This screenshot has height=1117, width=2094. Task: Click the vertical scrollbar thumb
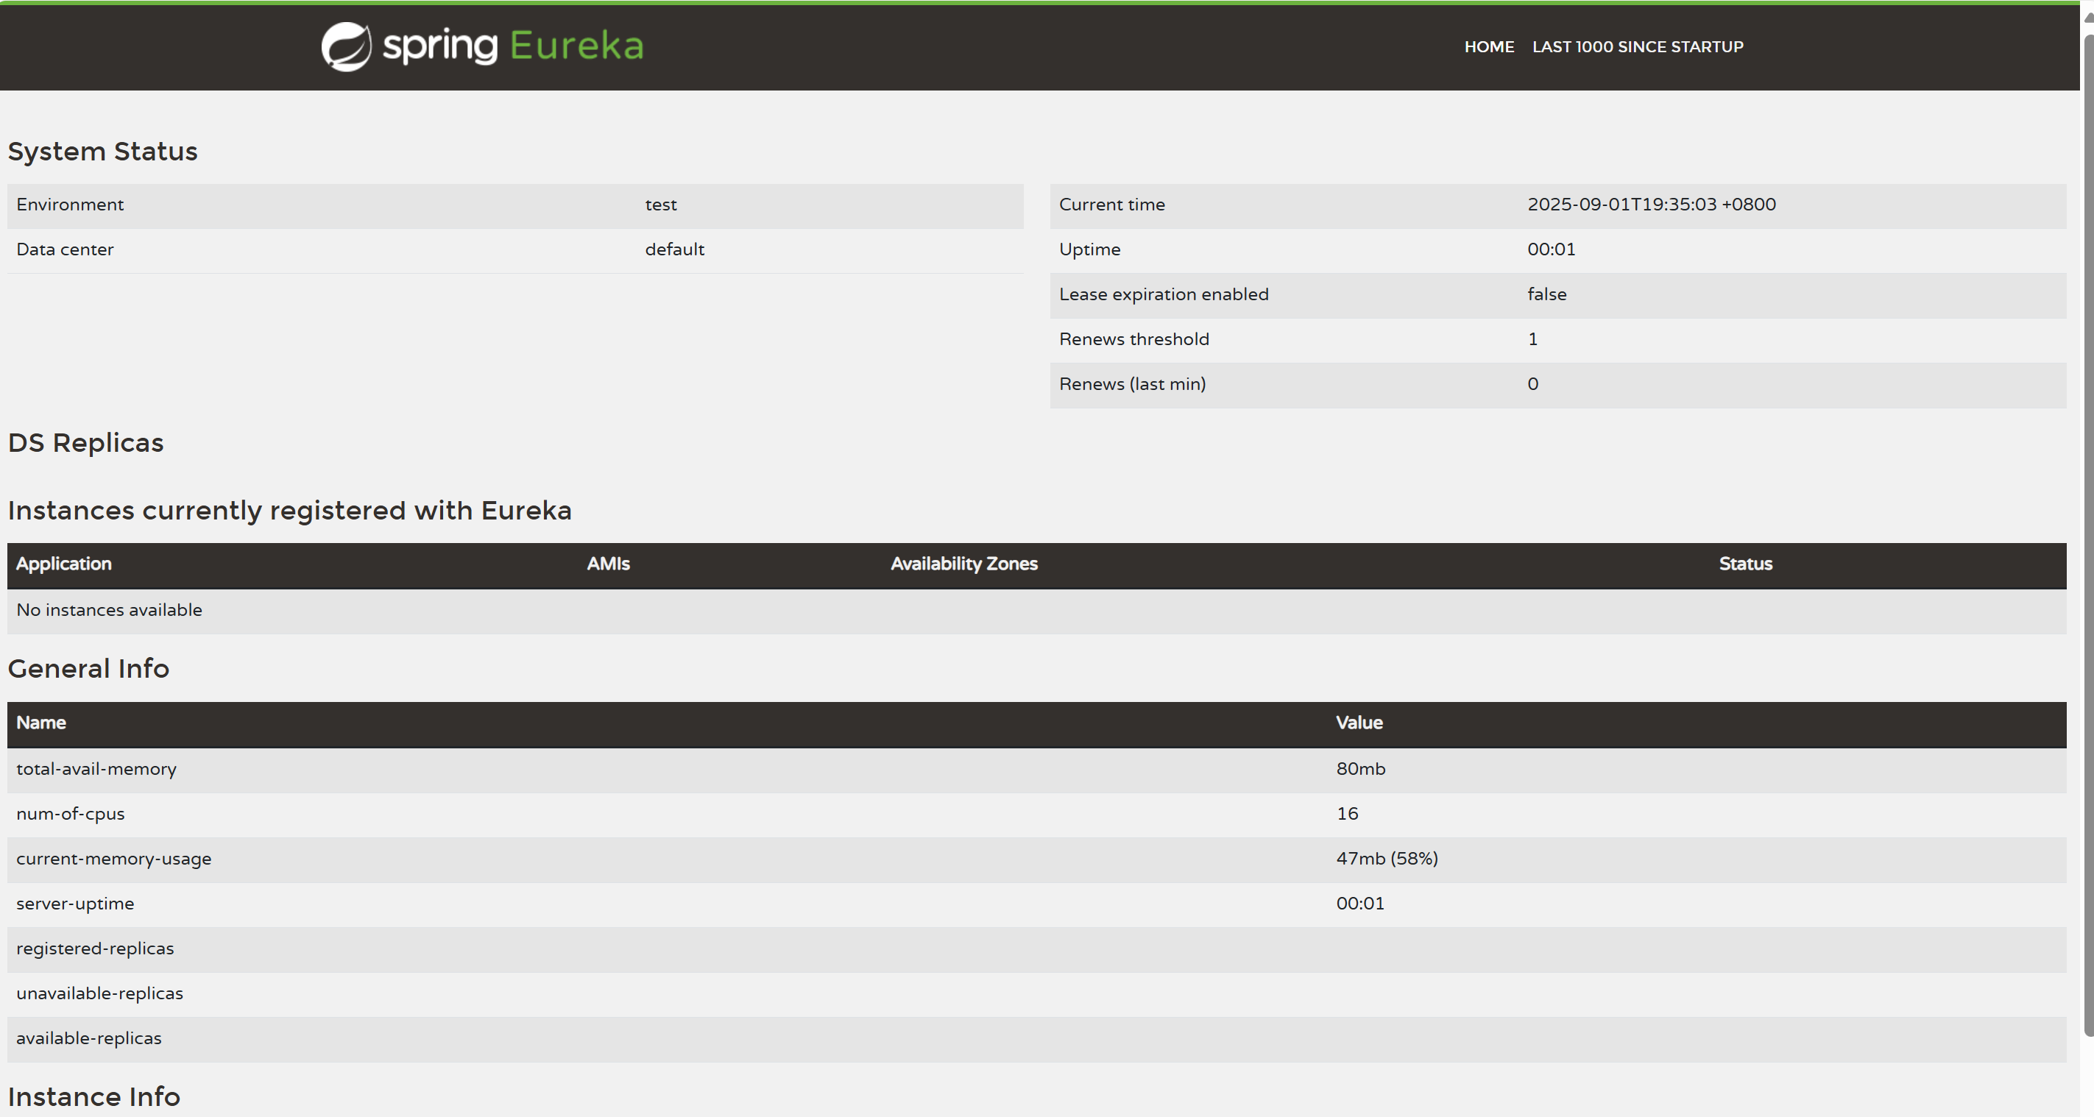click(x=2088, y=535)
